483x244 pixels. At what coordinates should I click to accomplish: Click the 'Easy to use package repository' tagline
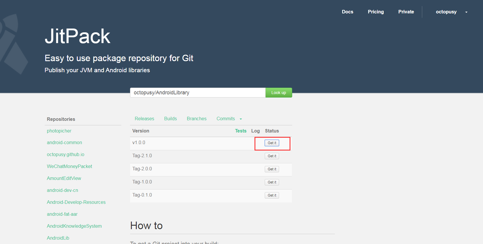[119, 58]
